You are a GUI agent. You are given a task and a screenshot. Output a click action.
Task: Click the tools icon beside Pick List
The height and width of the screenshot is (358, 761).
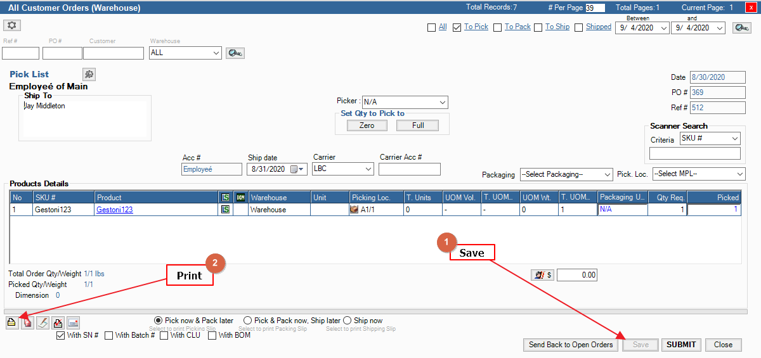point(89,74)
